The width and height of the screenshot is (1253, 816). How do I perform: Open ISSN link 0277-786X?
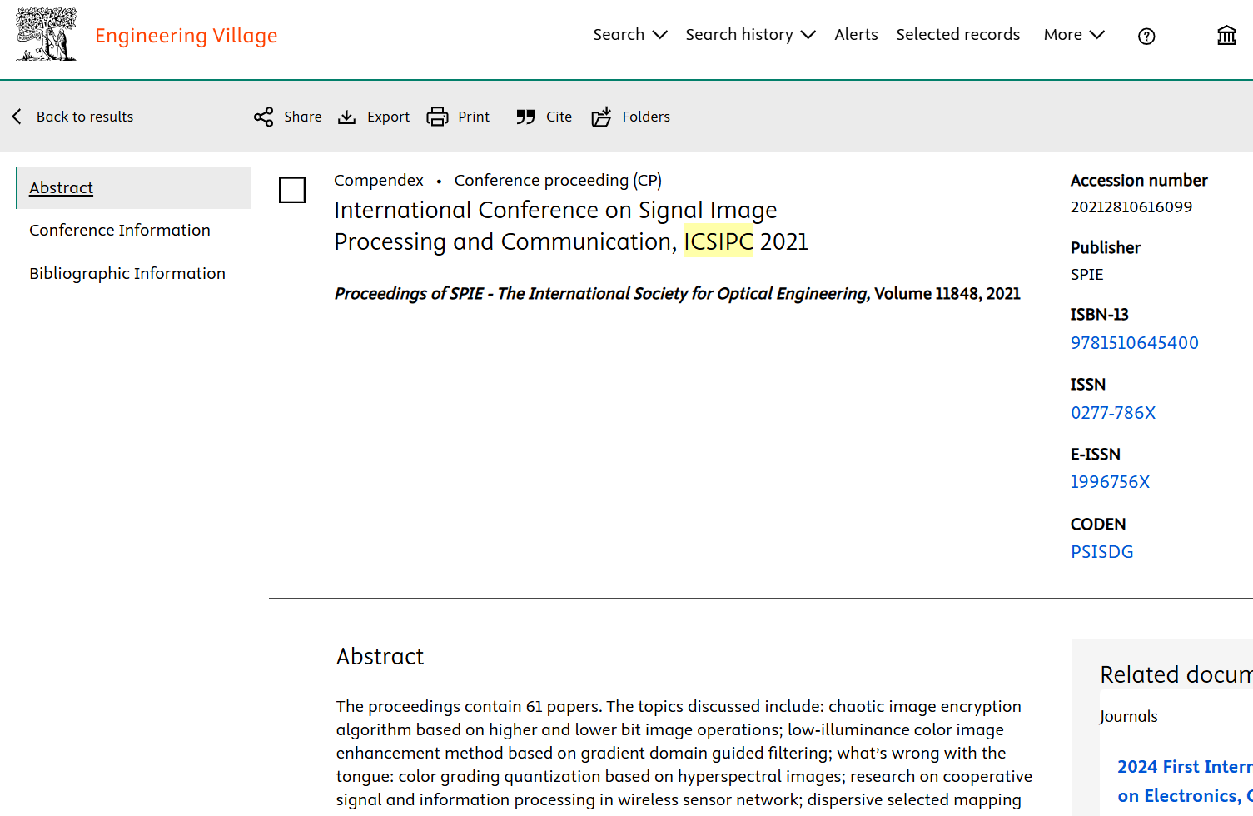point(1113,413)
